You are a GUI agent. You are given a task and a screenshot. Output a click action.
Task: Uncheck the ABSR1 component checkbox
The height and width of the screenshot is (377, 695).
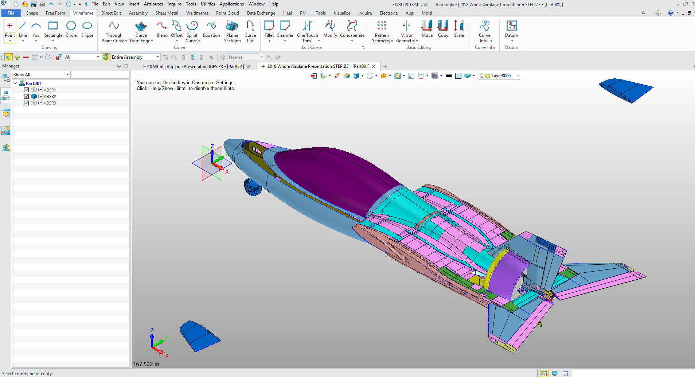27,90
